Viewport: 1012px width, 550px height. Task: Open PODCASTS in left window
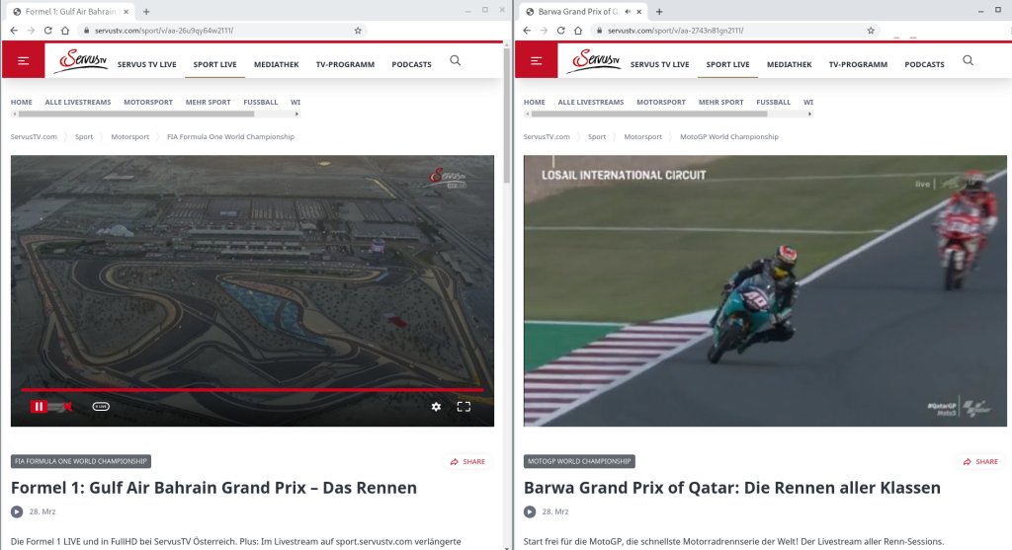411,64
